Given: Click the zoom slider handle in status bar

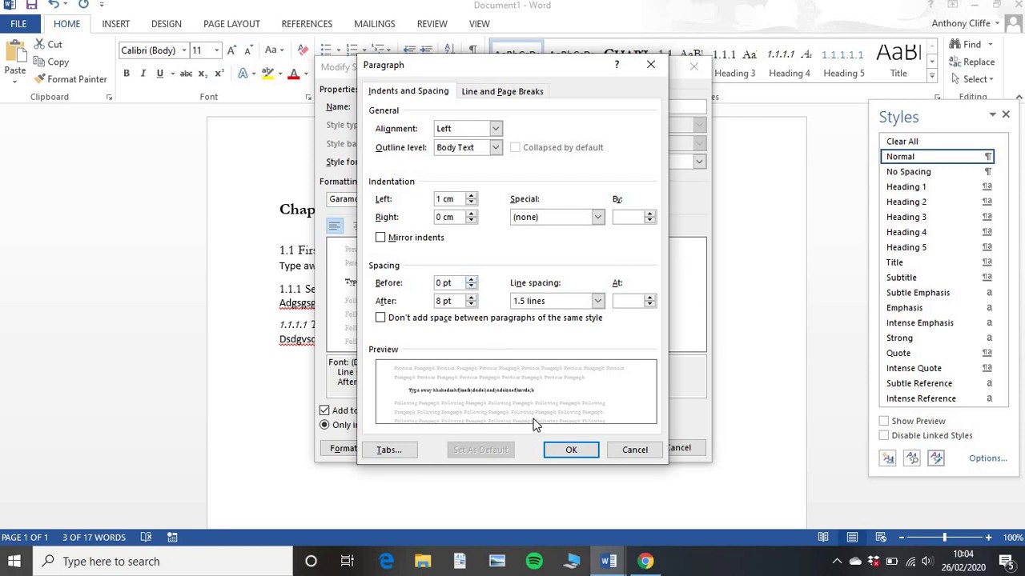Looking at the screenshot, I should coord(944,537).
